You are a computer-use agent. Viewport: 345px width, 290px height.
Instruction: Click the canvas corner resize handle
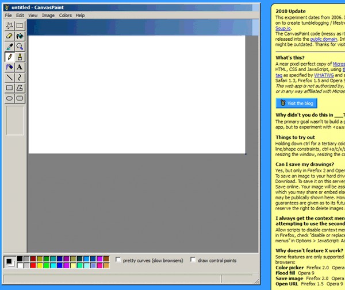click(246, 154)
